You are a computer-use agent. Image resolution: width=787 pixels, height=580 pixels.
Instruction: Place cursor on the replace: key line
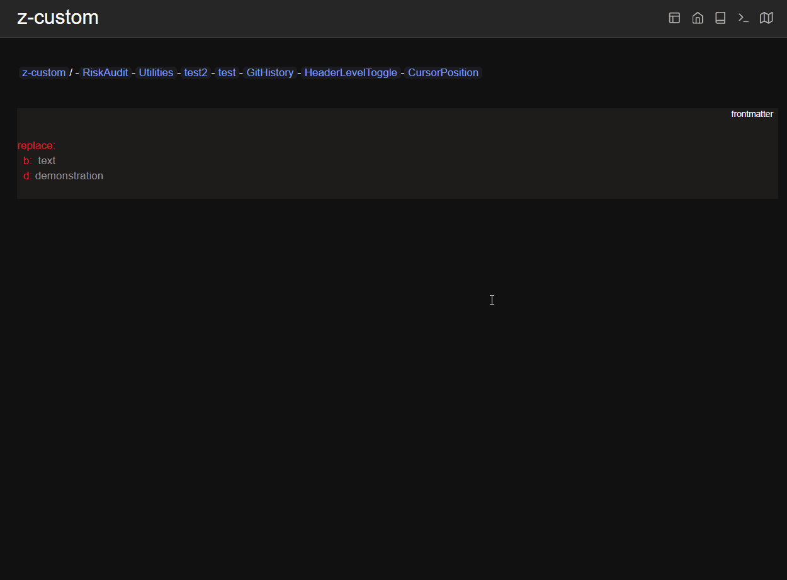tap(37, 146)
